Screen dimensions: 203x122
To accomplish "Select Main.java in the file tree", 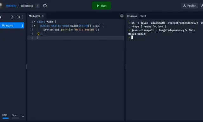I will tap(12, 25).
